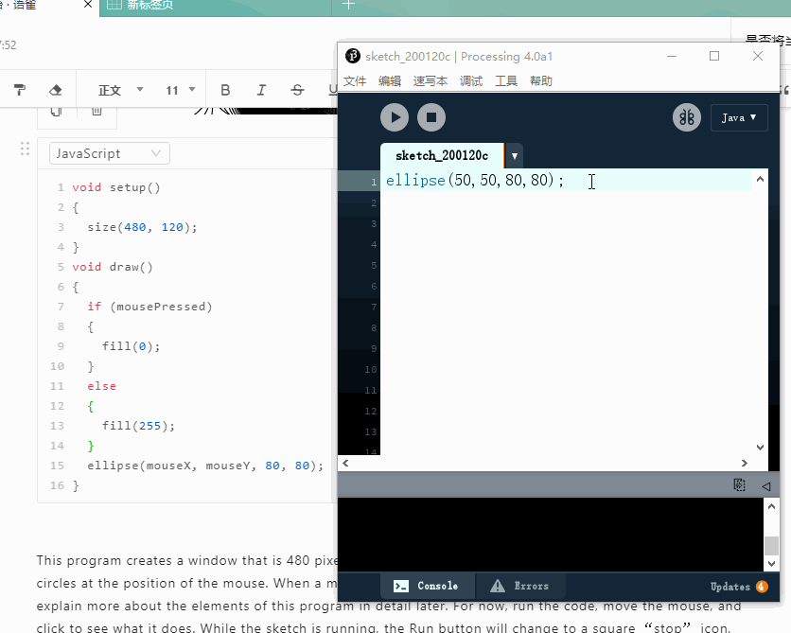Image resolution: width=791 pixels, height=633 pixels.
Task: Click the 'else' keyword on line 11
Action: pyautogui.click(x=101, y=386)
